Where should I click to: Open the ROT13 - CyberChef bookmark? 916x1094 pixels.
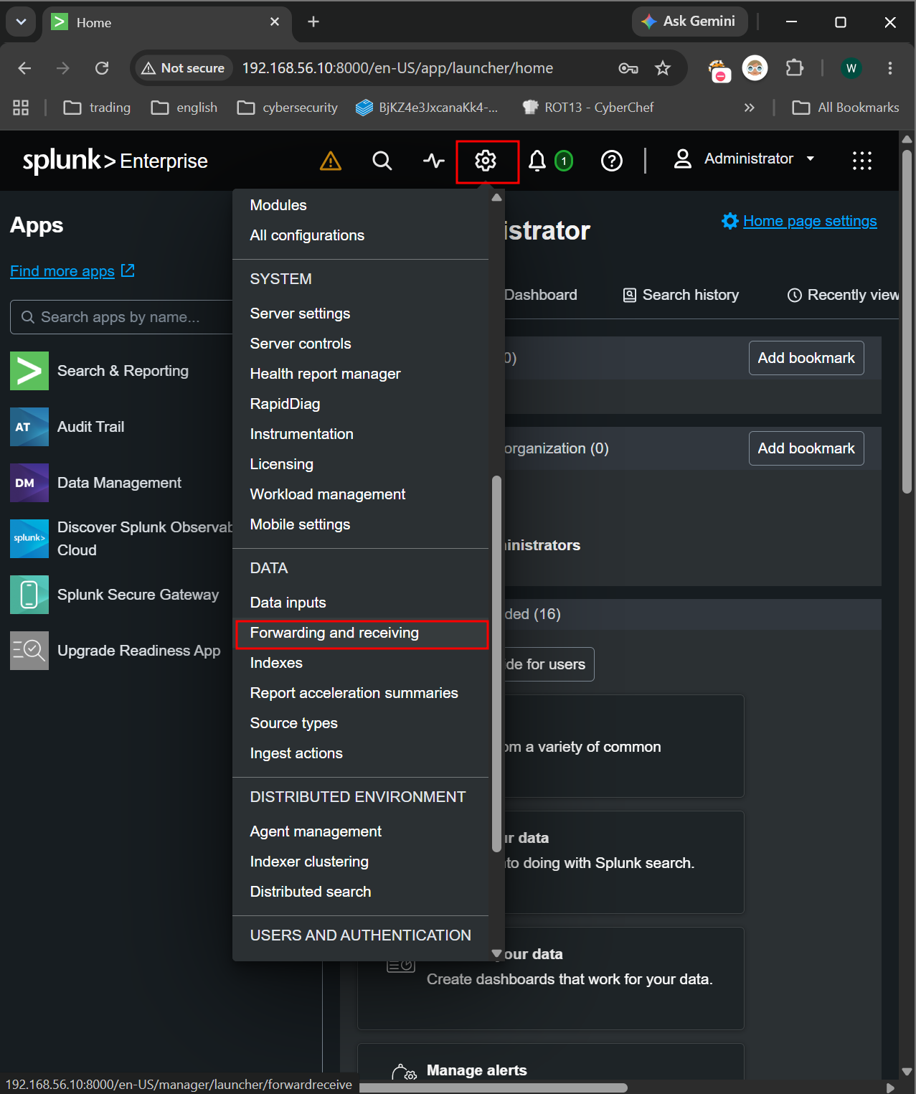(x=588, y=108)
